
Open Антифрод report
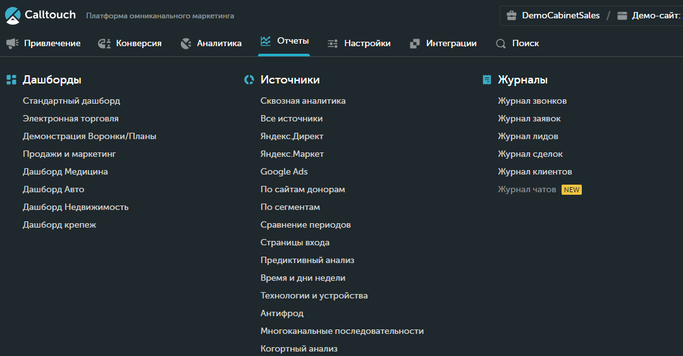pos(282,313)
